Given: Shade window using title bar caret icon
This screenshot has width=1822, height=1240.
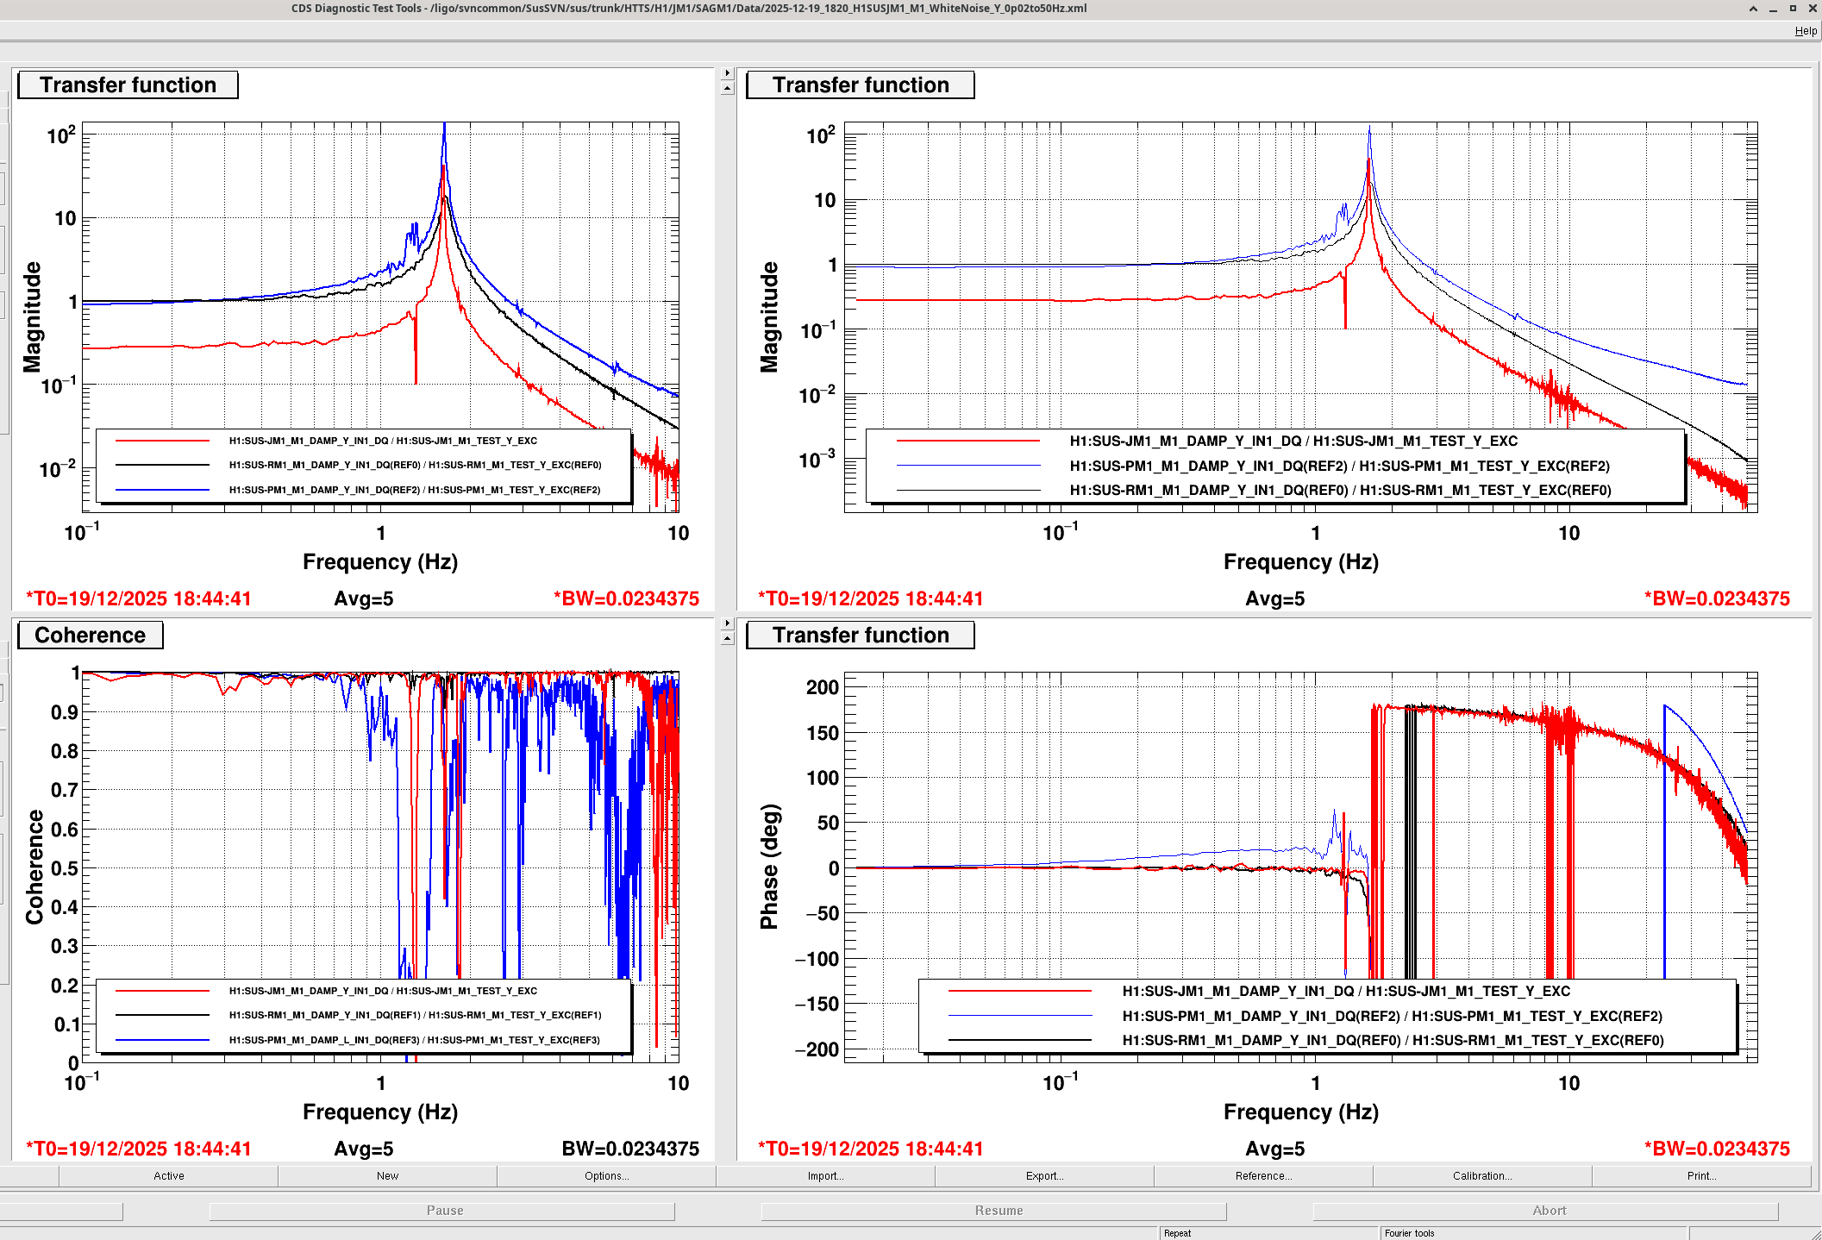Looking at the screenshot, I should click(x=1753, y=9).
